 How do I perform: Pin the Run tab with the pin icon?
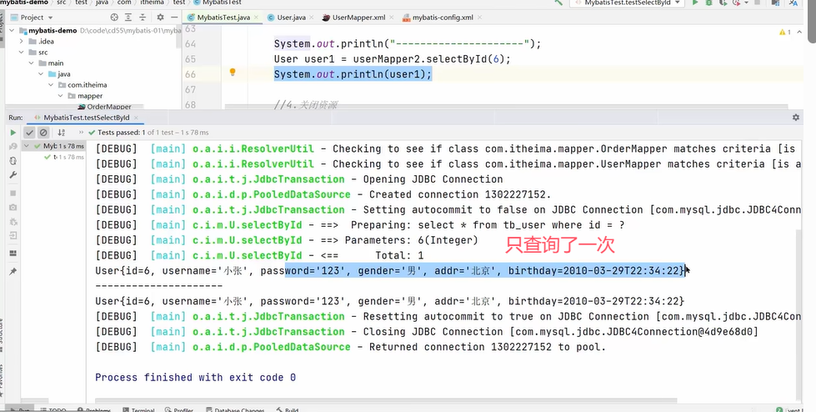(x=13, y=271)
